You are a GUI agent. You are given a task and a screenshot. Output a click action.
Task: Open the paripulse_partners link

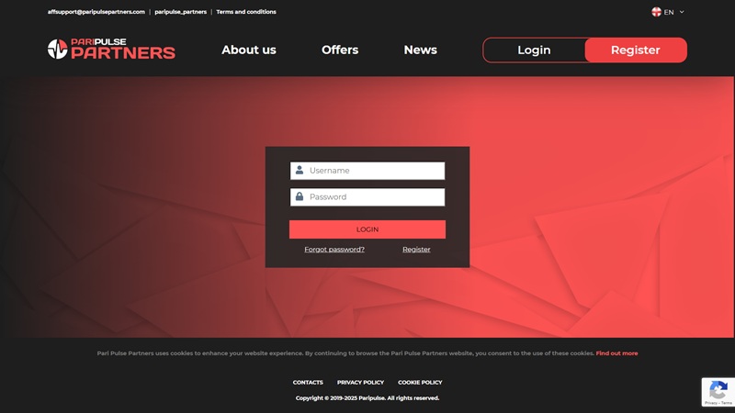(x=180, y=12)
